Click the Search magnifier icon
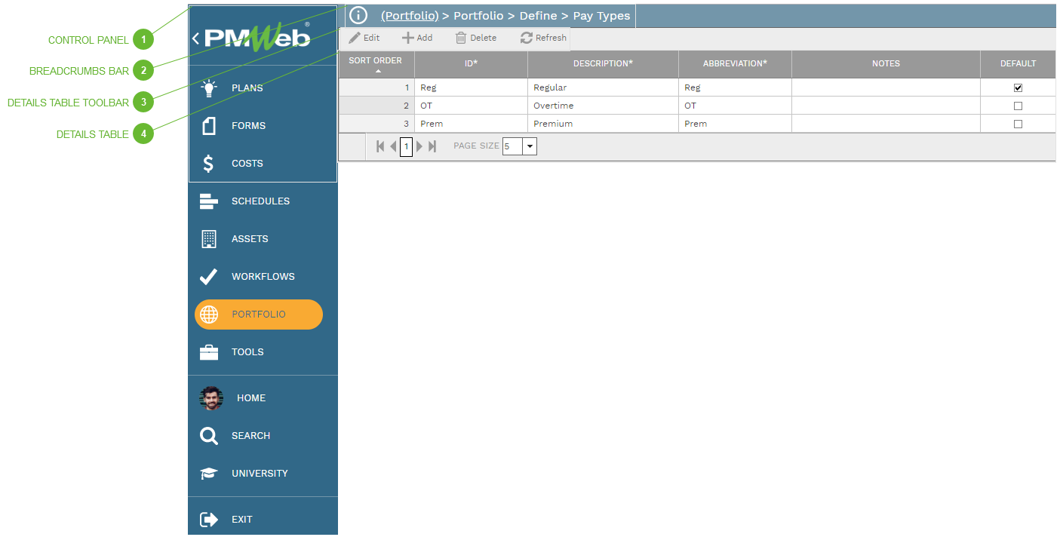The height and width of the screenshot is (537, 1060). 209,436
